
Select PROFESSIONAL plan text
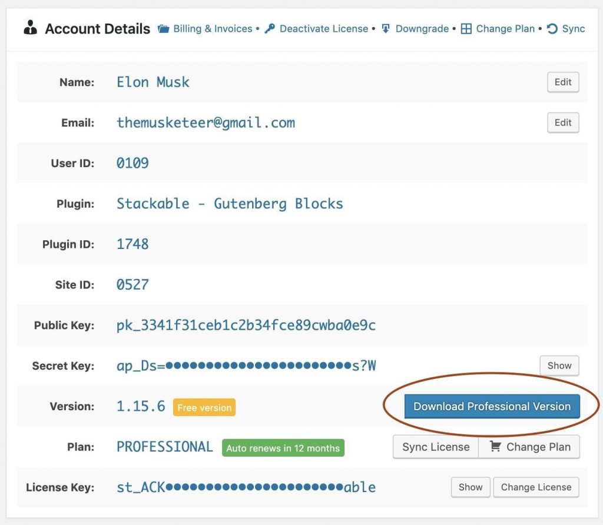(165, 447)
